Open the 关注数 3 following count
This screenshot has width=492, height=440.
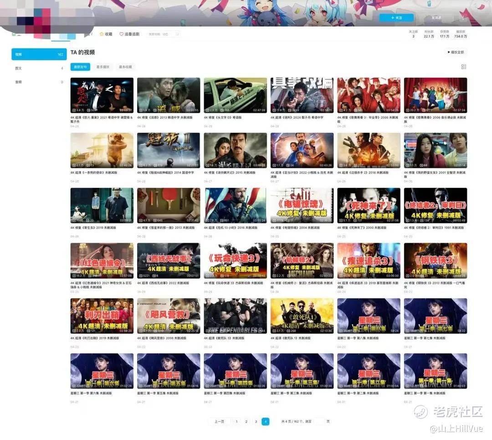[413, 34]
